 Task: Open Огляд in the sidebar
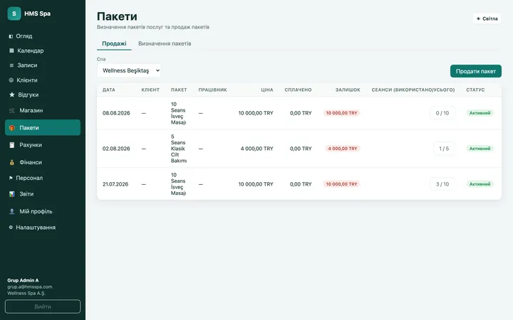(x=43, y=36)
